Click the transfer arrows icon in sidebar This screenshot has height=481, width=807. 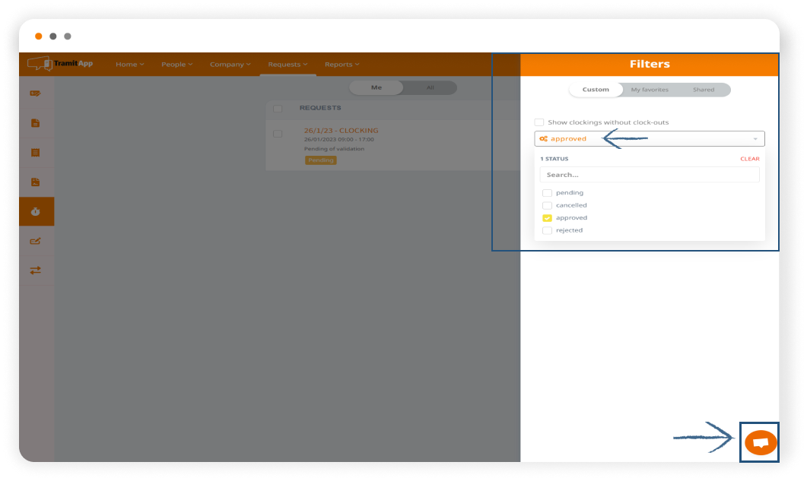tap(36, 270)
